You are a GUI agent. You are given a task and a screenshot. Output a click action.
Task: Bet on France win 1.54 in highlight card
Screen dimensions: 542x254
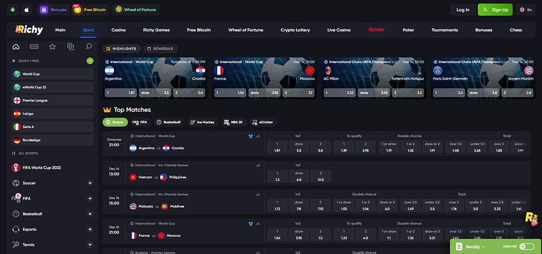point(230,93)
